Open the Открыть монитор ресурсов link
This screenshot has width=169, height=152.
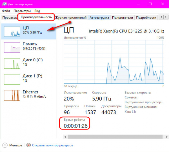tap(52, 145)
